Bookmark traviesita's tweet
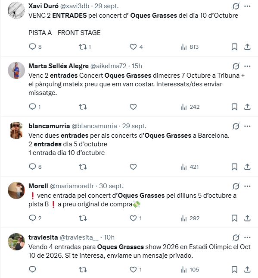The height and width of the screenshot is (278, 258). [x=234, y=269]
